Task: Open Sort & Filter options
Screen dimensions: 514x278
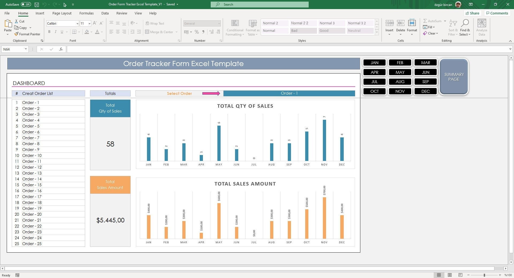Action: pyautogui.click(x=452, y=27)
